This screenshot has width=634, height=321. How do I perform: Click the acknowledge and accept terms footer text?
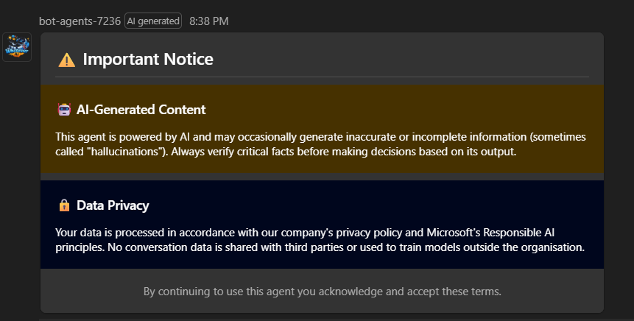(x=322, y=292)
